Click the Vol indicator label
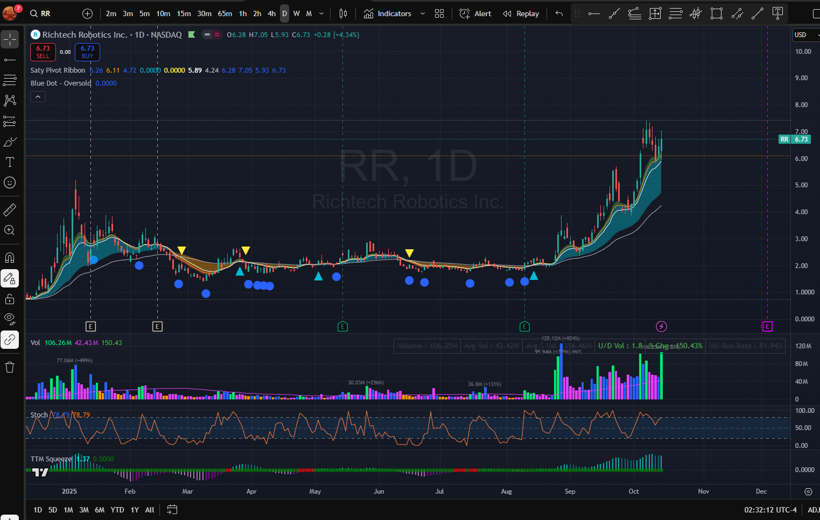820x520 pixels. point(35,343)
